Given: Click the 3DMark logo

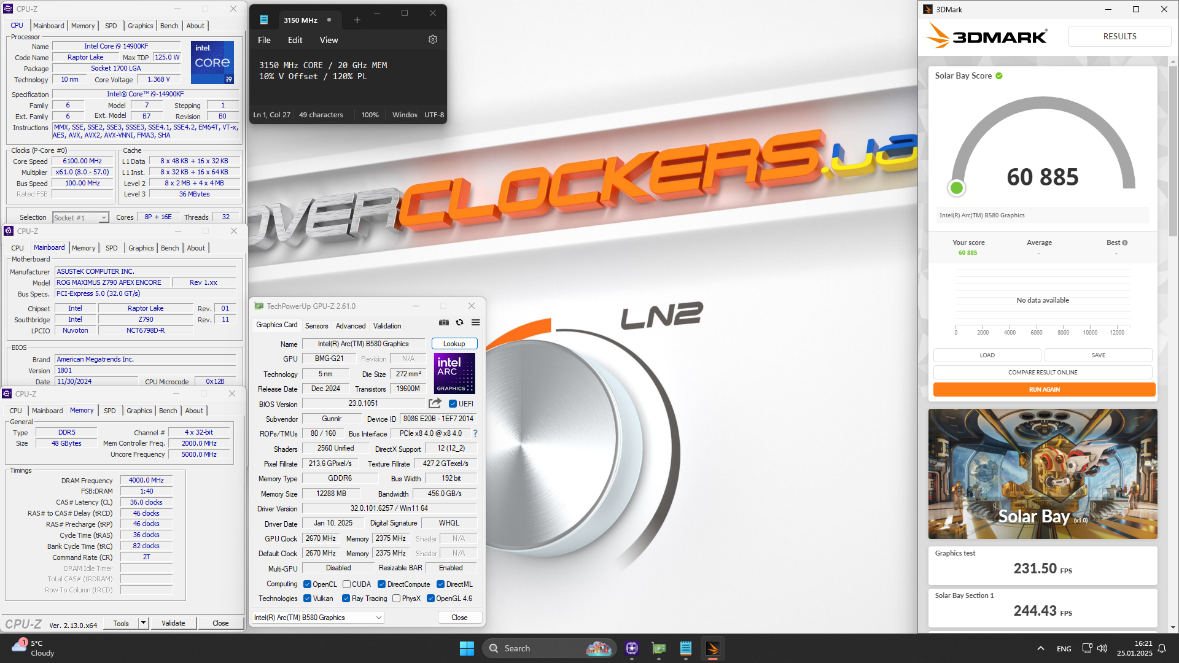Looking at the screenshot, I should [987, 36].
